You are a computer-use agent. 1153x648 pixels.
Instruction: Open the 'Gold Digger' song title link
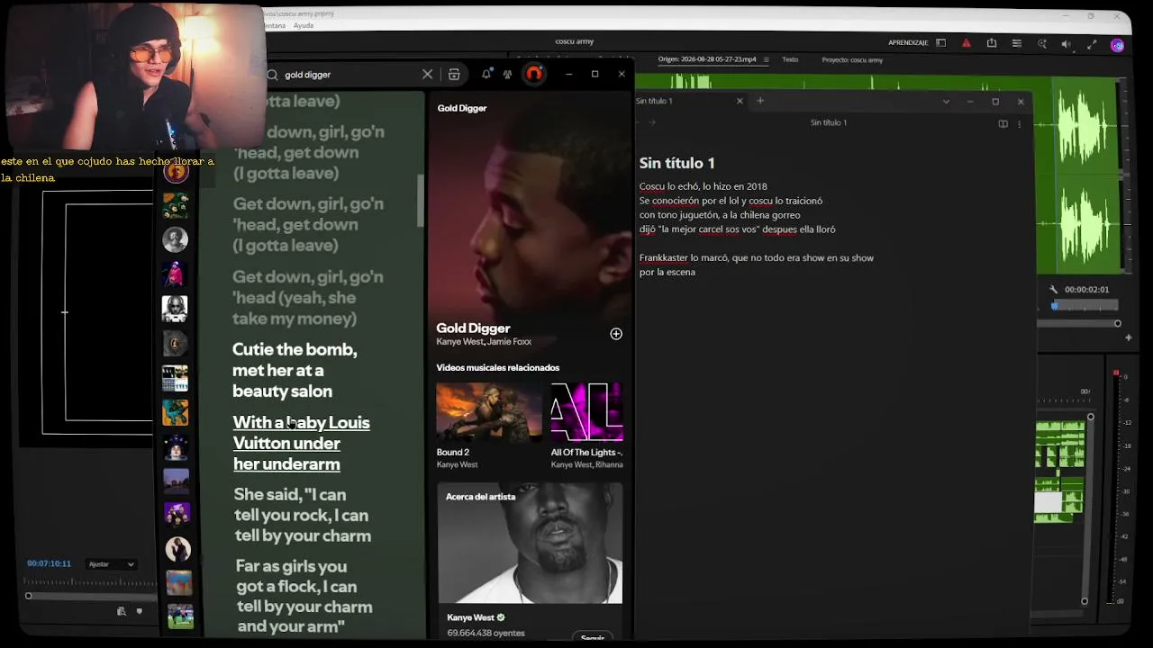pos(473,328)
